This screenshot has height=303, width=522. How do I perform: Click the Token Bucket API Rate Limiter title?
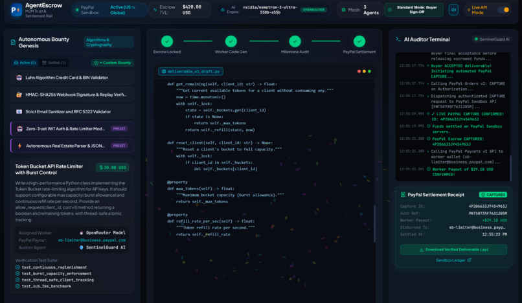coord(49,169)
